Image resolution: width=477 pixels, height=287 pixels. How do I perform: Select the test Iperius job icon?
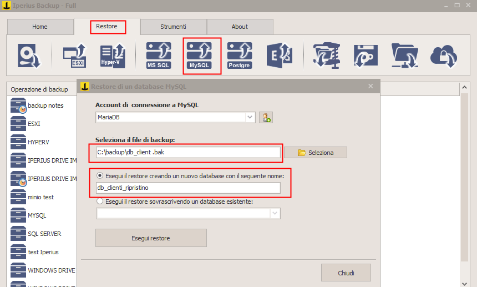pyautogui.click(x=18, y=251)
